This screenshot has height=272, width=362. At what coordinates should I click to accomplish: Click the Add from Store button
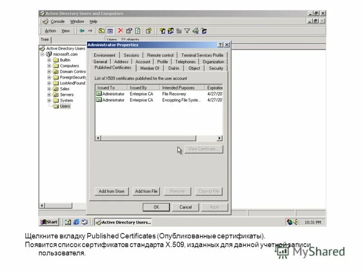[x=111, y=191]
